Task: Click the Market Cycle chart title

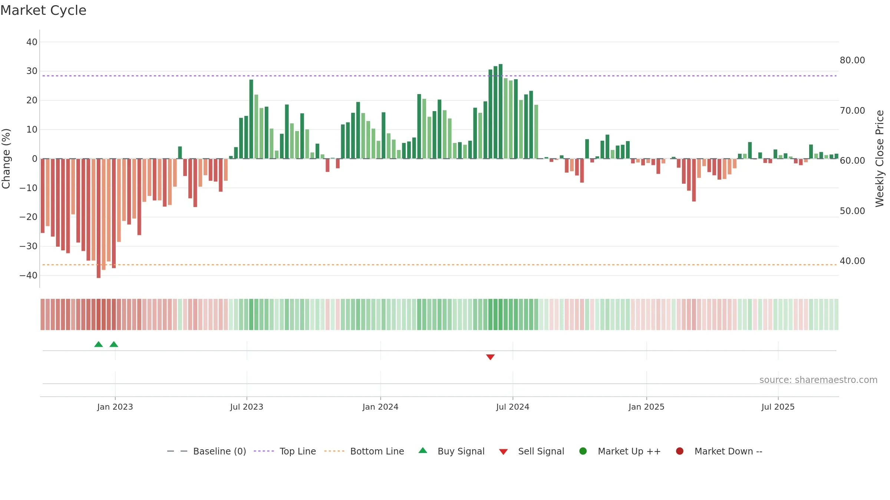Action: point(43,10)
